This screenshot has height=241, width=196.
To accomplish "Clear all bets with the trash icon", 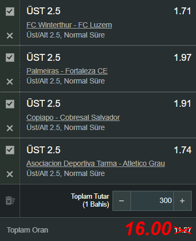I will 10,201.
